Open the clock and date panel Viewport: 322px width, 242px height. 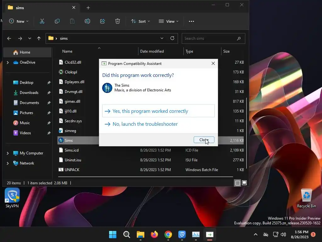300,234
